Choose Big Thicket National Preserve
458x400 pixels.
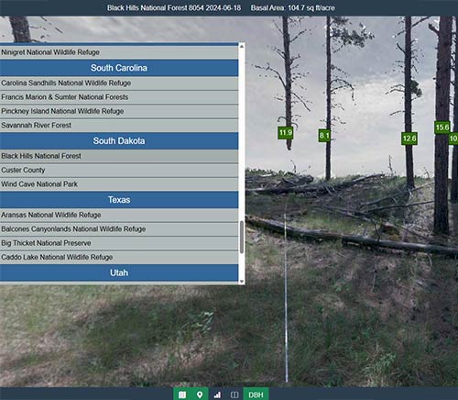click(119, 243)
